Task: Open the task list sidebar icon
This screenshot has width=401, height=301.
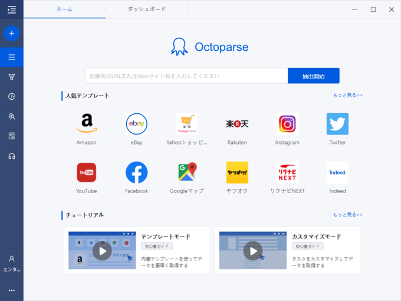Action: coord(12,57)
